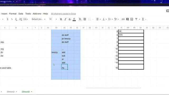Open Sheet3 tab dropdown arrow
The image size is (169, 95).
click(x=32, y=92)
